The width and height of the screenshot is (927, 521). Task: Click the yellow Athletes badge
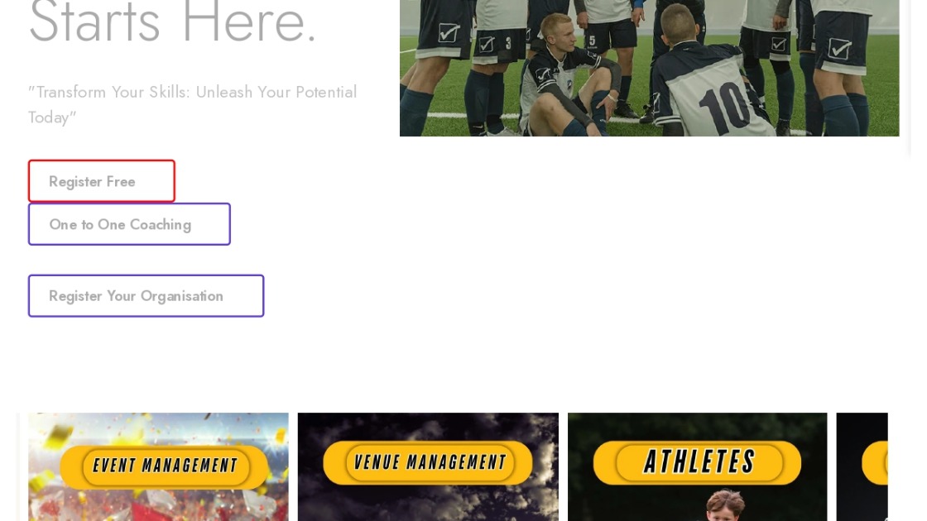(x=697, y=462)
